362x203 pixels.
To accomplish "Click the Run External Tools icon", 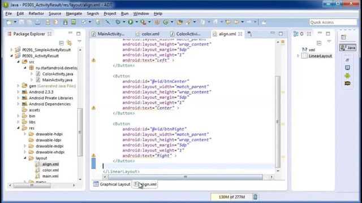I will coord(143,22).
